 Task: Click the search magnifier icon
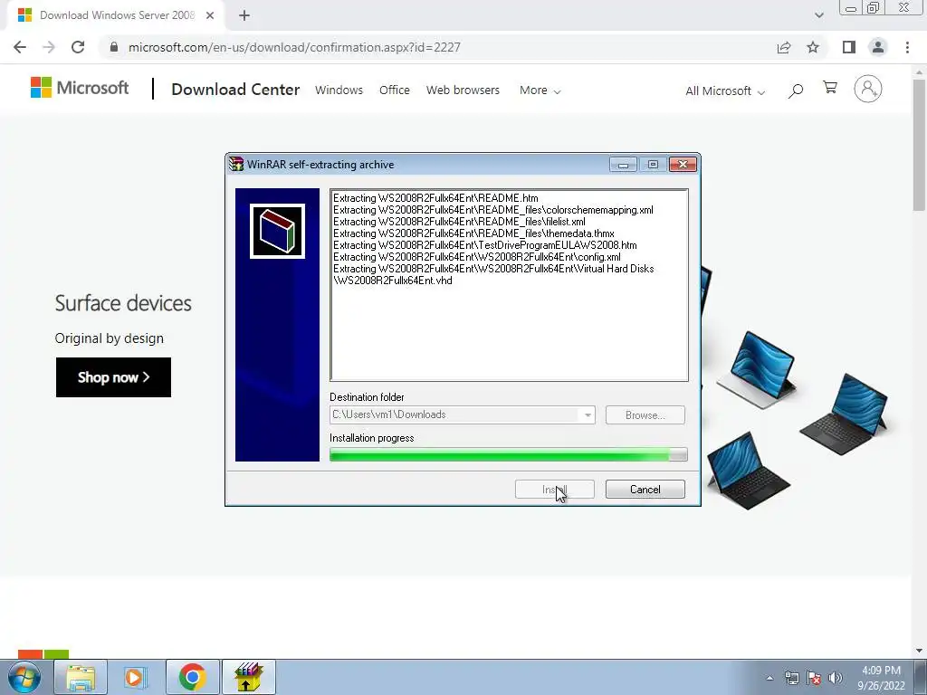pos(796,90)
